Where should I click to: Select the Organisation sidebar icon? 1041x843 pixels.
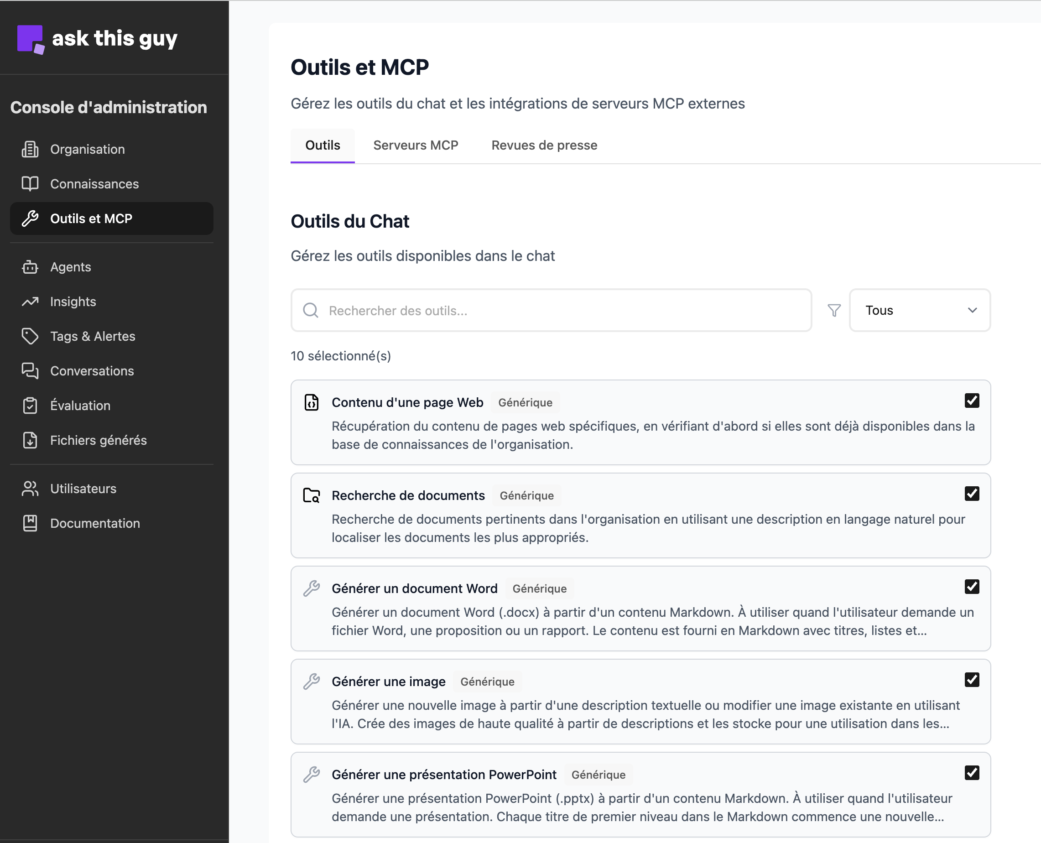tap(30, 149)
